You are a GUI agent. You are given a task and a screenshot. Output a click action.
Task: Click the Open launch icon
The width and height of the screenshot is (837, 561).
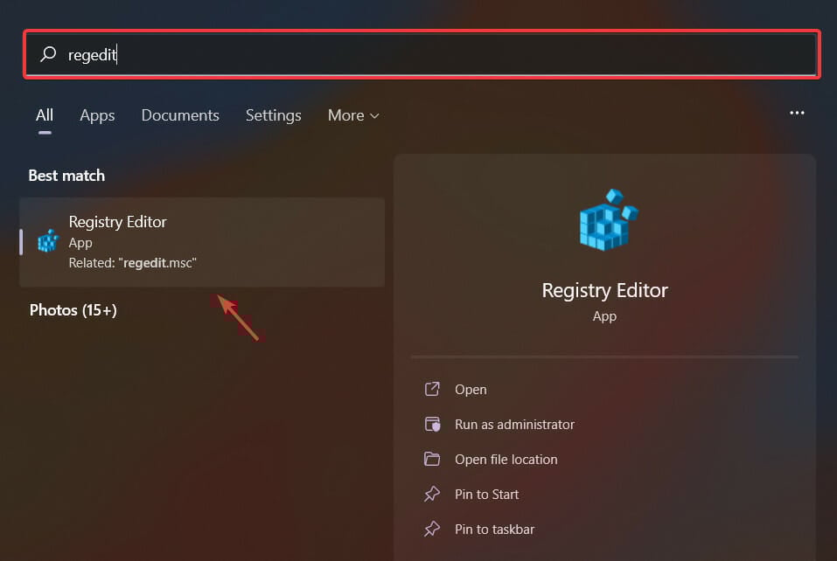[x=431, y=389]
